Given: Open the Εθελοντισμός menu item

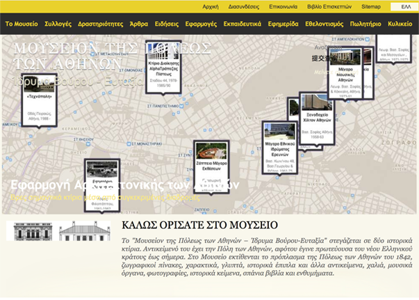Looking at the screenshot, I should [x=324, y=24].
